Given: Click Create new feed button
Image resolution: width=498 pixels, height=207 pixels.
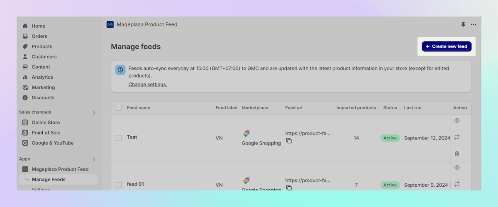Looking at the screenshot, I should pos(447,46).
